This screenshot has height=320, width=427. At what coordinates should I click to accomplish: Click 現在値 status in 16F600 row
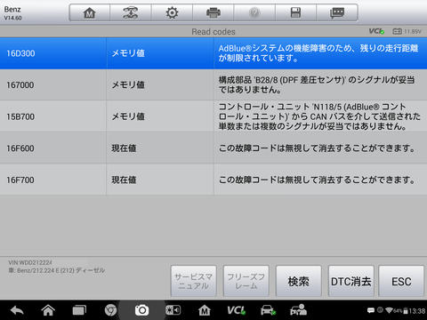point(124,148)
